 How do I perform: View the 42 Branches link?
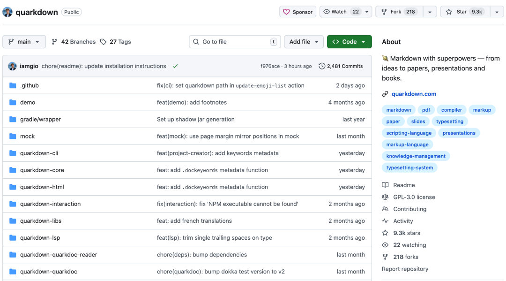click(x=74, y=42)
